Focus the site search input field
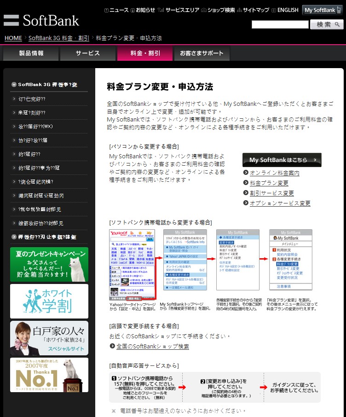Image resolution: width=346 pixels, height=417 pixels. [x=280, y=25]
